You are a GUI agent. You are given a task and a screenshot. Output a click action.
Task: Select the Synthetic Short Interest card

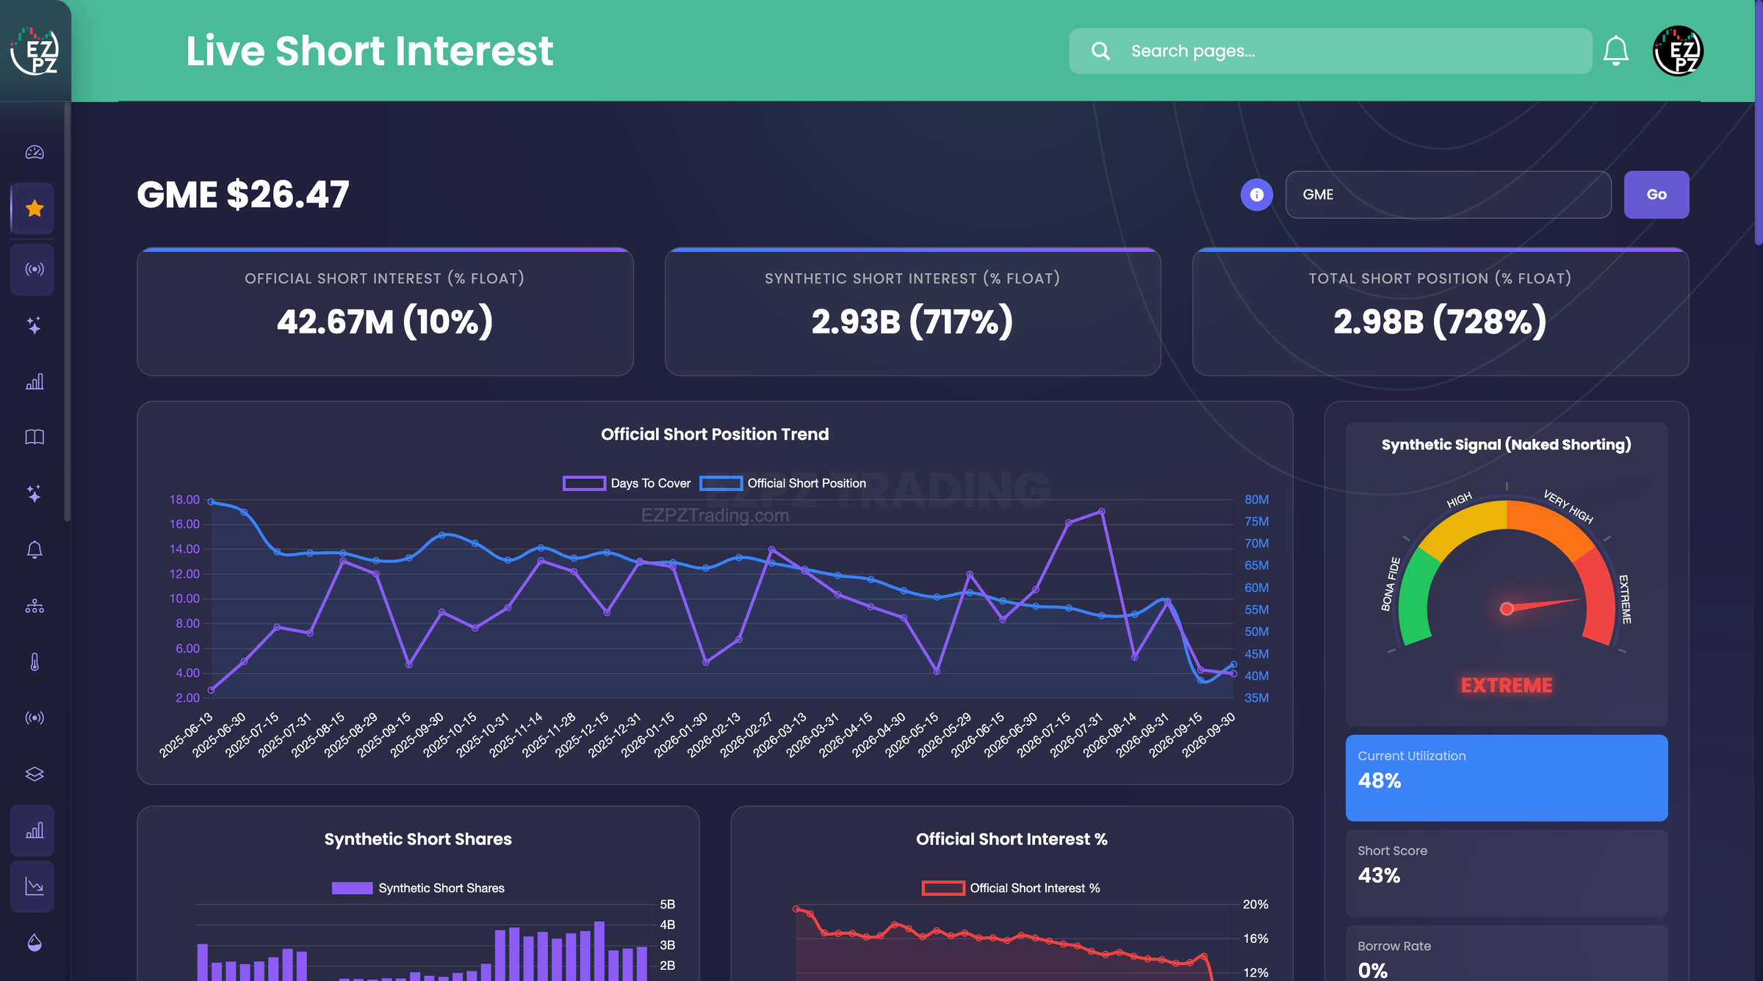click(x=912, y=312)
